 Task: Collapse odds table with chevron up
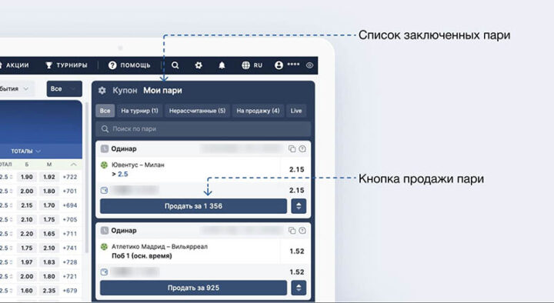tap(74, 165)
